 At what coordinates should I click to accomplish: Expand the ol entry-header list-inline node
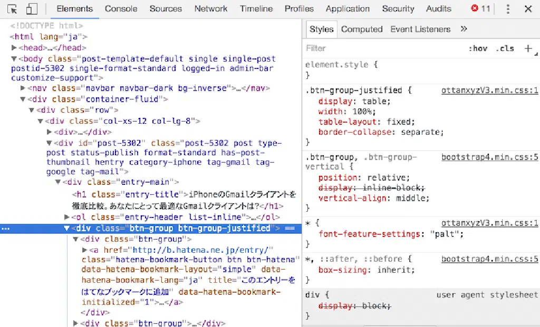(67, 217)
